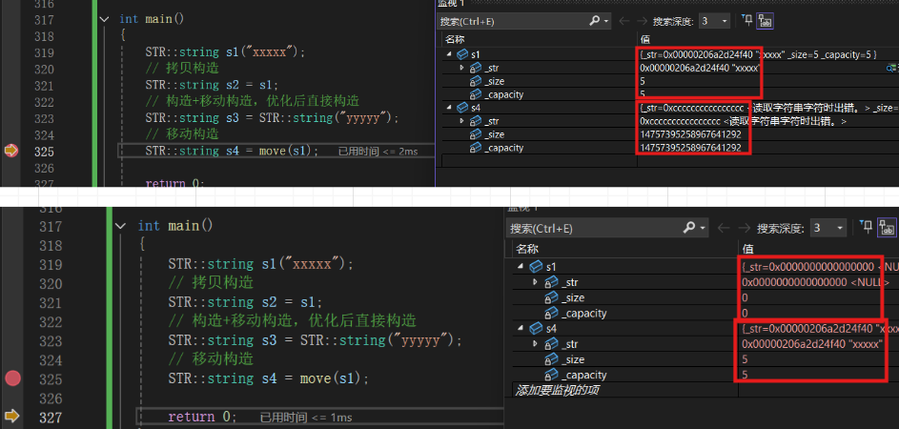Collapse the s4 node in upper watch panel
Viewport: 899px width, 429px height.
449,107
